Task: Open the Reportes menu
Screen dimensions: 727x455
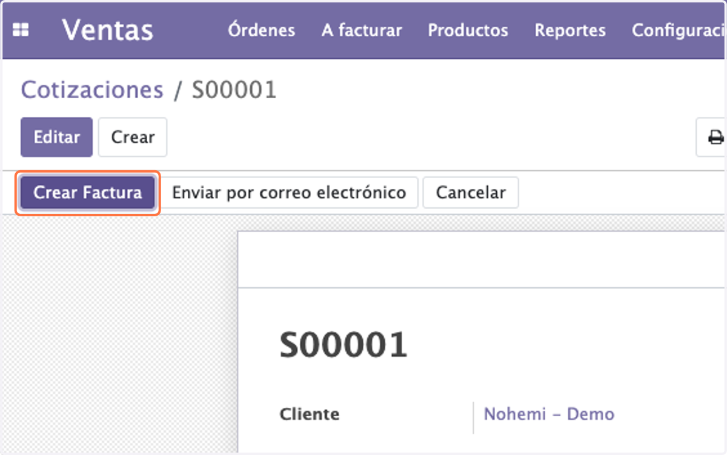Action: point(570,30)
